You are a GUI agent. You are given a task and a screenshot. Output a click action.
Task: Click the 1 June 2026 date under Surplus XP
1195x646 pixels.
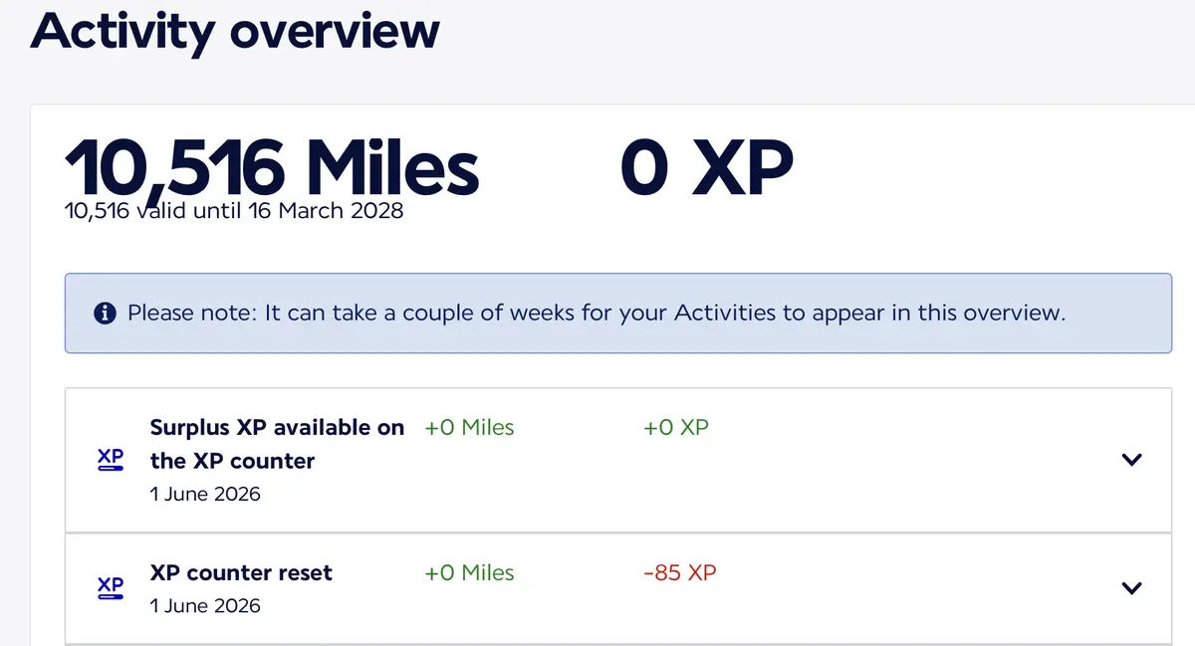pos(205,494)
